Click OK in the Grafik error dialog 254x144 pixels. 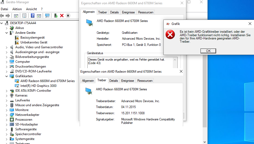coord(208,51)
